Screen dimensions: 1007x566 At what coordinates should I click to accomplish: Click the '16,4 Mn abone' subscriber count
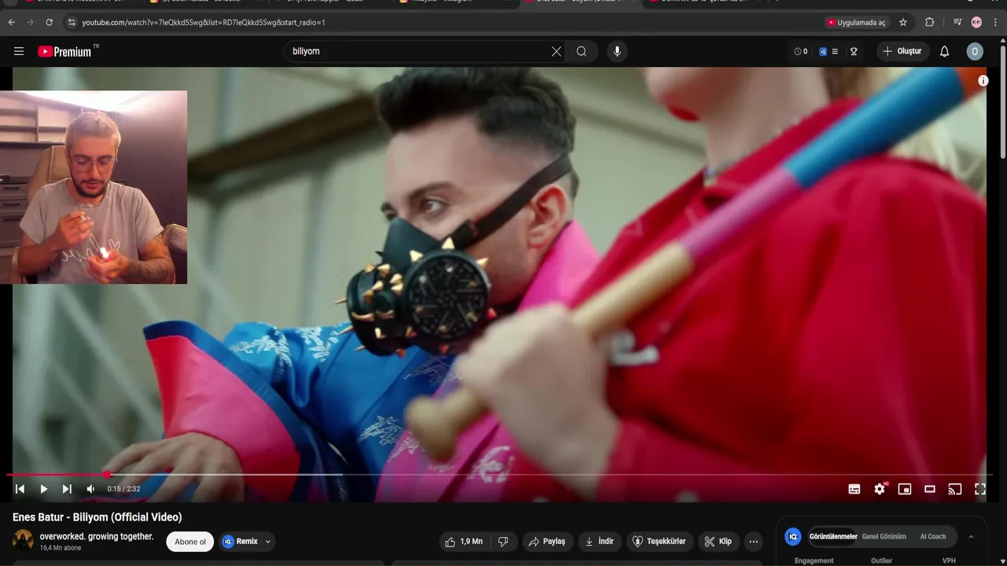61,548
